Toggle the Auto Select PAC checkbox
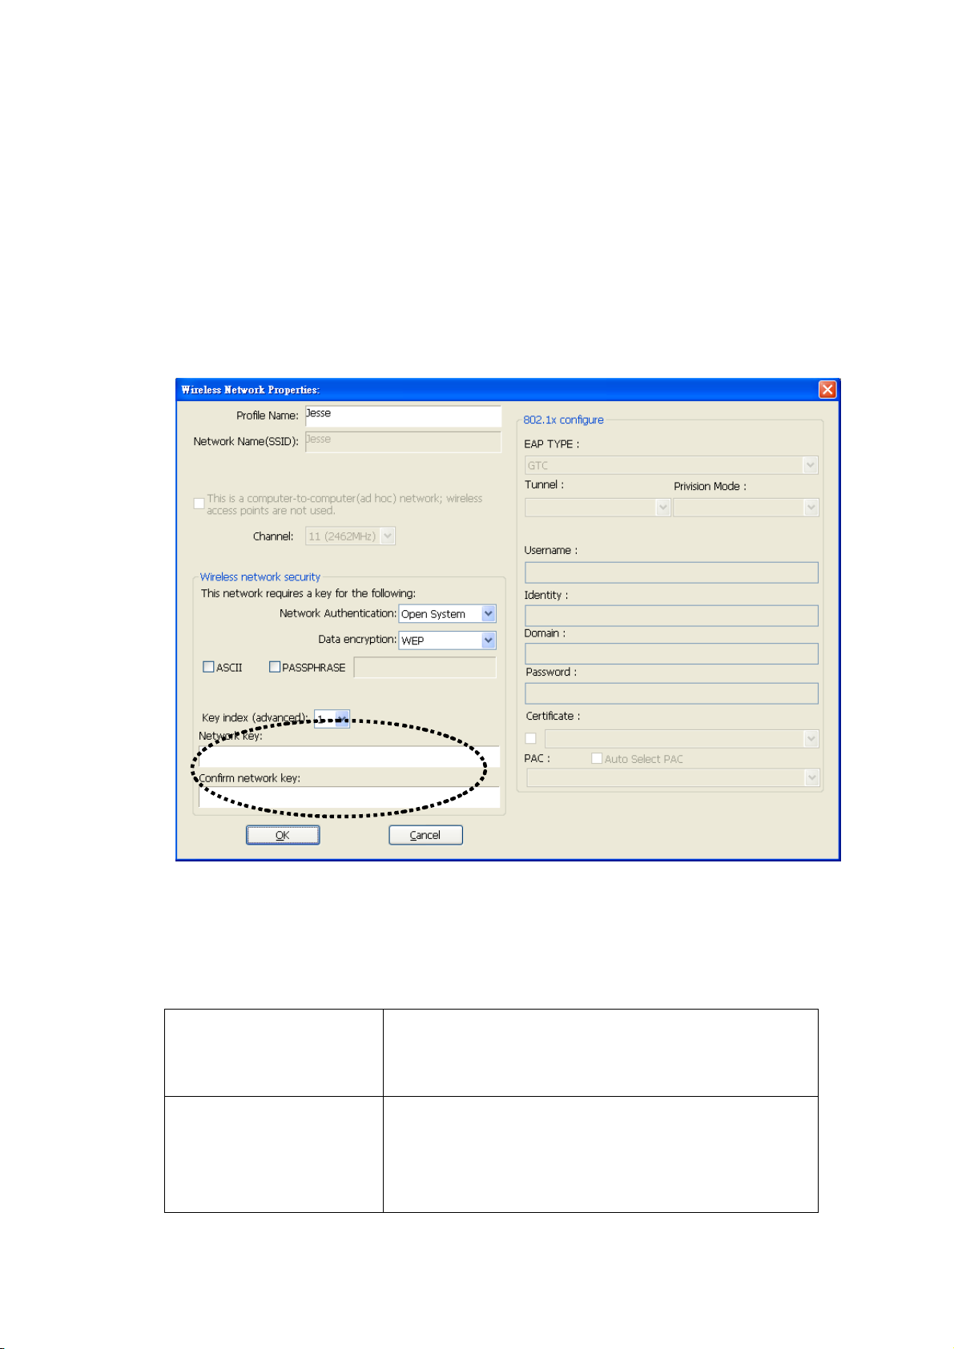Screen dimensions: 954x1349 tap(597, 758)
